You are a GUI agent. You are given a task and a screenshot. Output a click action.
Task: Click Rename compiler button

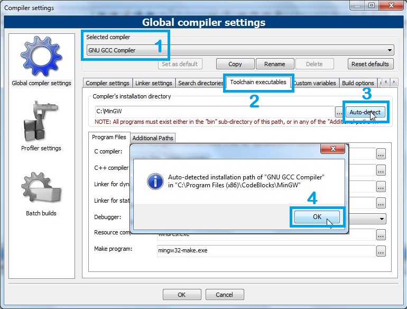(275, 64)
